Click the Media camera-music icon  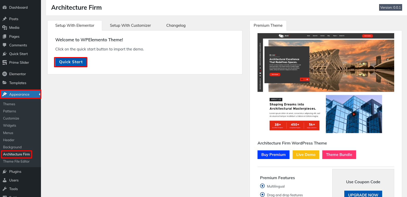pos(5,28)
